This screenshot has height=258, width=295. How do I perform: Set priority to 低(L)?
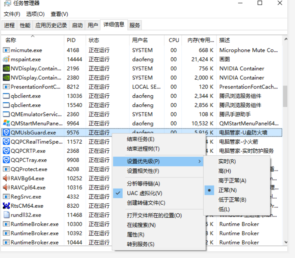tap(237, 209)
